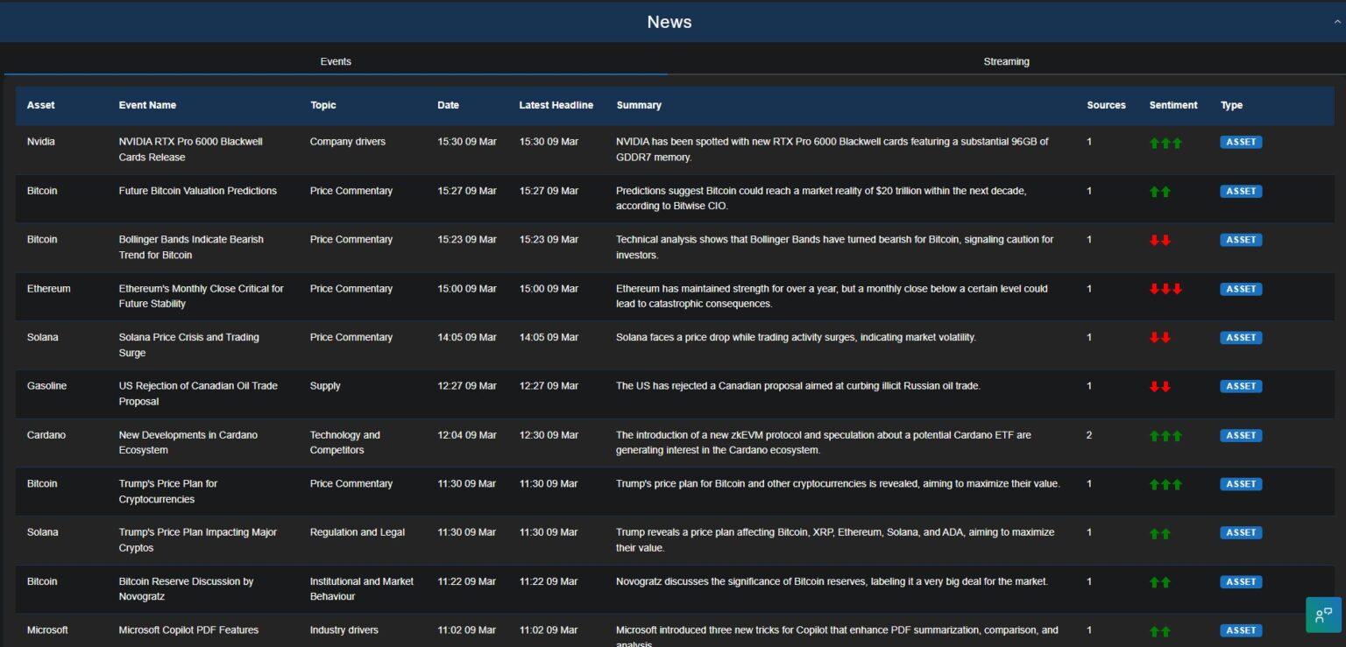Click the 12:04 09 Mar date cell
The width and height of the screenshot is (1346, 647).
467,435
